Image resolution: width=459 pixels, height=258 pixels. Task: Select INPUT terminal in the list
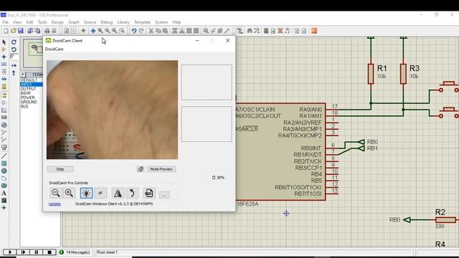pyautogui.click(x=31, y=85)
